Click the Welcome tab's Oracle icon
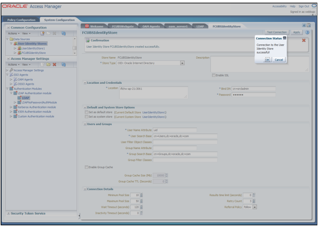Screen dimensions: 318x227 click(x=87, y=26)
